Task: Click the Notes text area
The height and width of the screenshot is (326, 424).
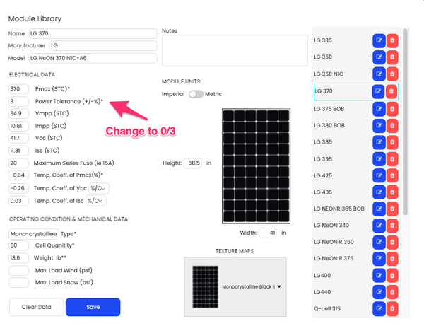Action: tap(235, 50)
